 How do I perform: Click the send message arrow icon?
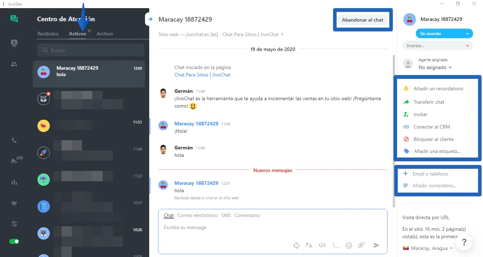point(376,245)
